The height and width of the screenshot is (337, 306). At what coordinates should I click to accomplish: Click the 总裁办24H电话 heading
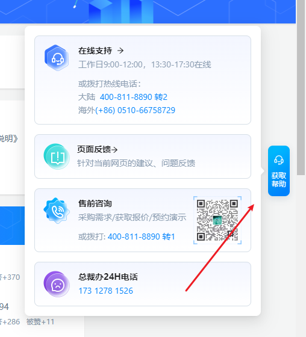tap(108, 277)
